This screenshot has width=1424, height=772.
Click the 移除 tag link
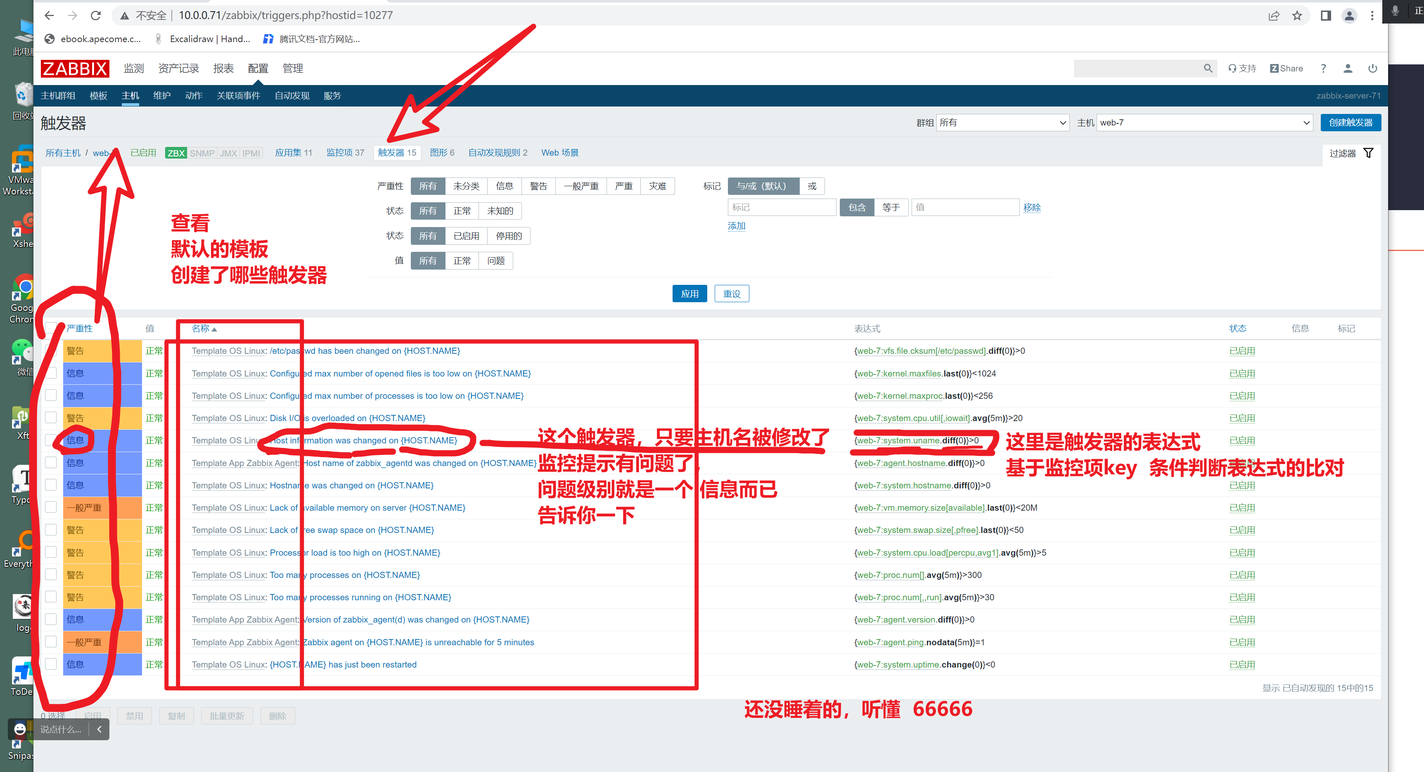point(1031,207)
